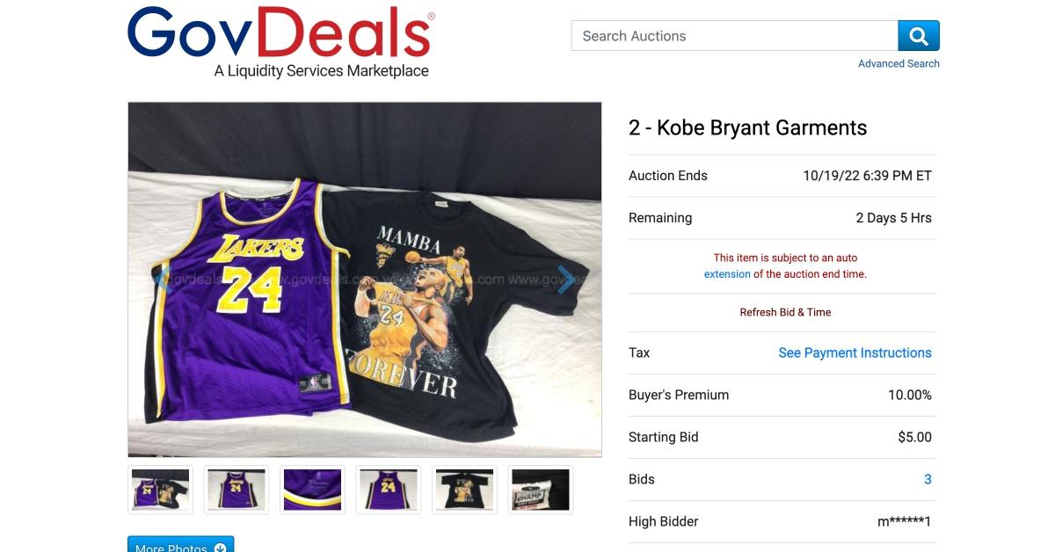Screen dimensions: 1055x552
Task: Open See Payment Instructions link
Action: coord(855,352)
